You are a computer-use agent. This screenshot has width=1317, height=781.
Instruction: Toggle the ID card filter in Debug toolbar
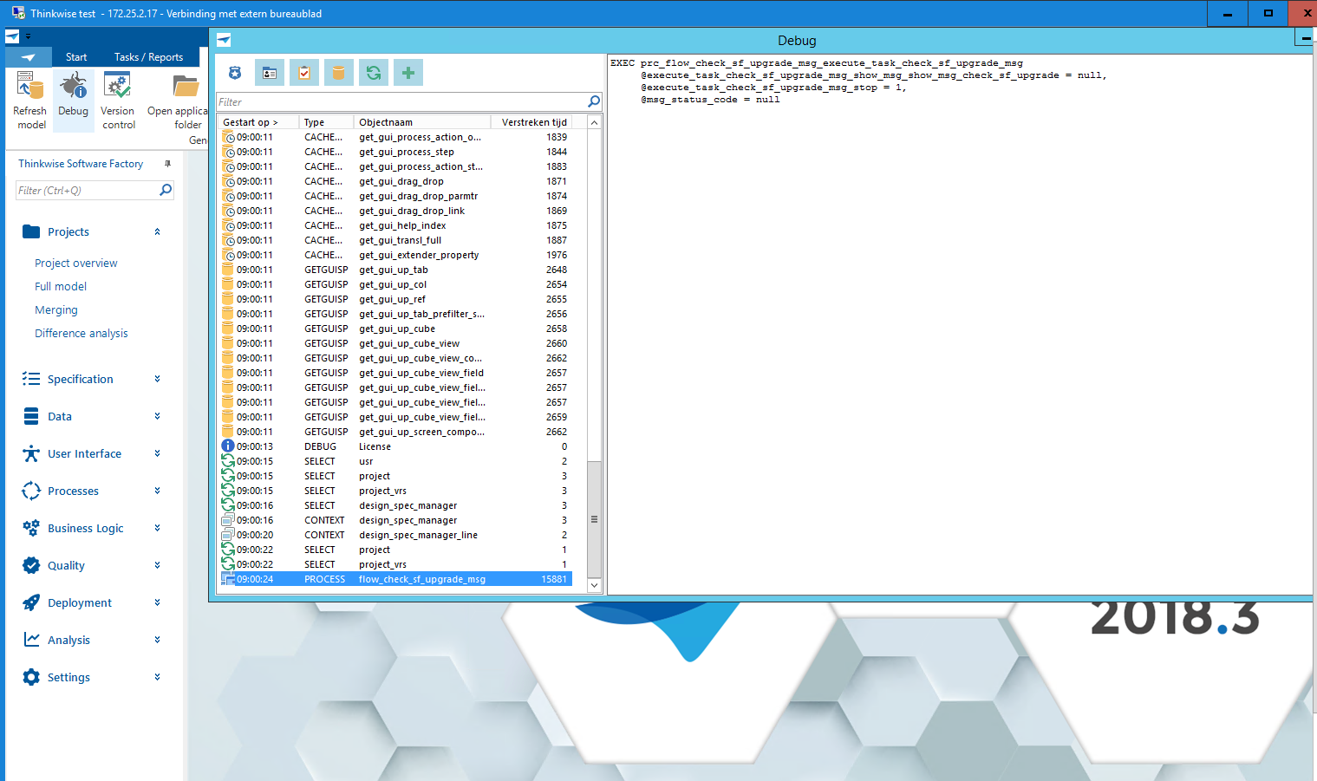click(270, 73)
